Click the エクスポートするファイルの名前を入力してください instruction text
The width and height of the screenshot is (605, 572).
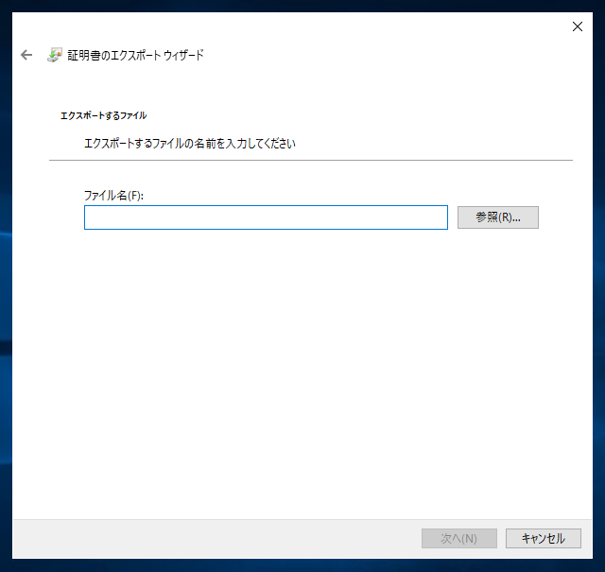(x=190, y=144)
